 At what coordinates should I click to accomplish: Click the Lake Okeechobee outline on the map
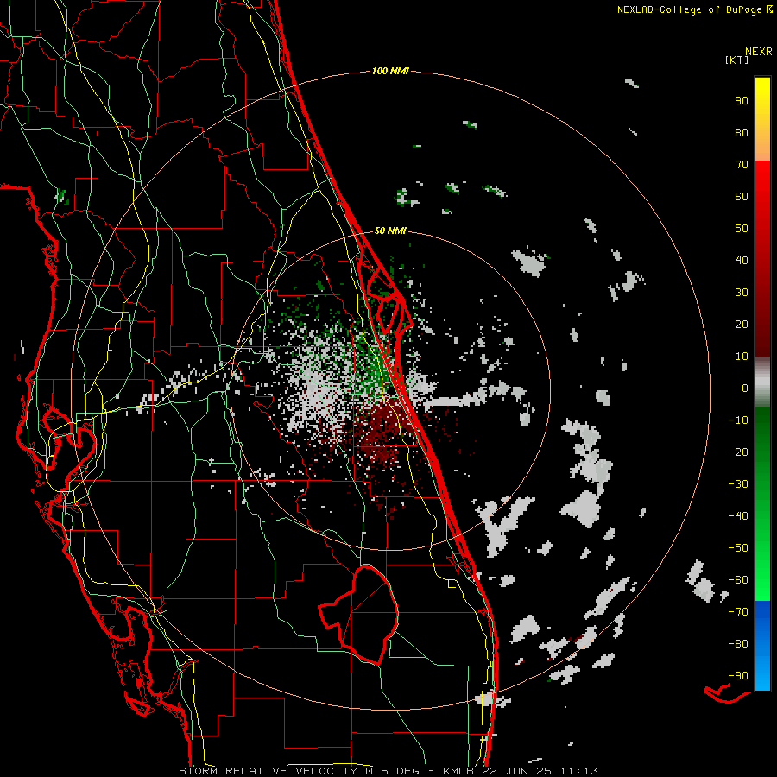pyautogui.click(x=359, y=615)
